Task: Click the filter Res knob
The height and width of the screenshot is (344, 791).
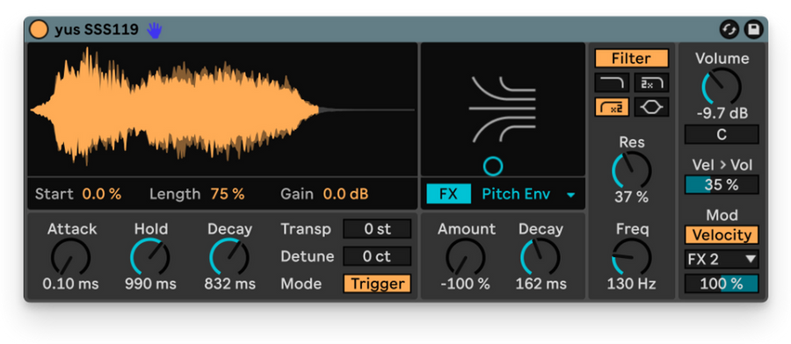Action: [632, 171]
